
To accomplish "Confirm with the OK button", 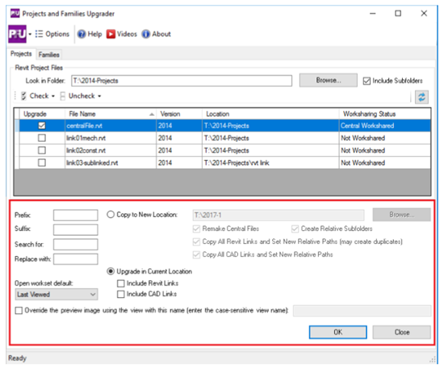I will click(x=337, y=332).
